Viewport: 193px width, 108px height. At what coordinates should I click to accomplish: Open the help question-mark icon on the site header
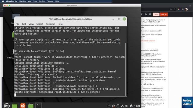(146, 14)
